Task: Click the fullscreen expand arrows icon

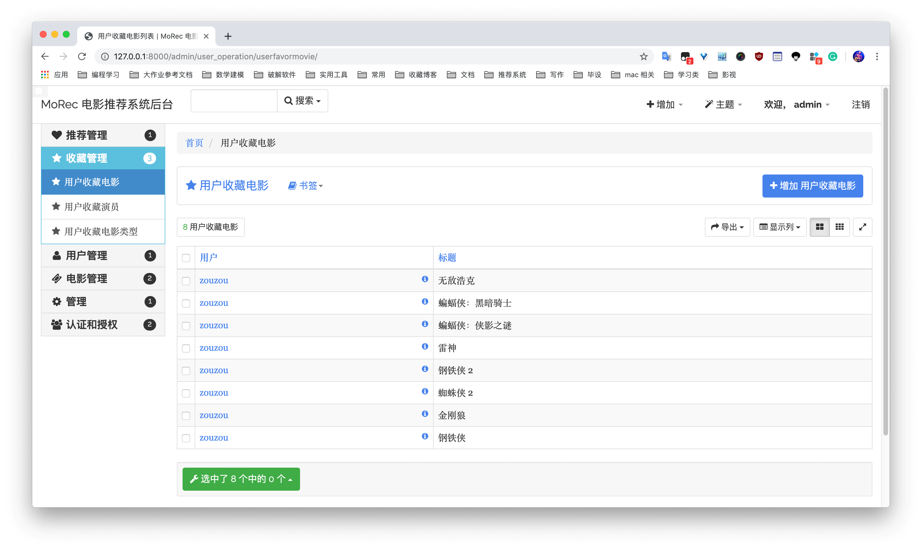Action: [862, 227]
